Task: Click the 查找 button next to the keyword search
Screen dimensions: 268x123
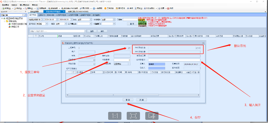Action: (92, 31)
